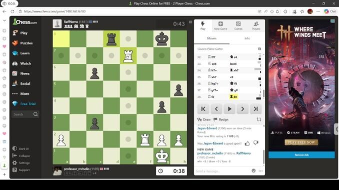The image size is (339, 190).
Task: Jump to the last move
Action: point(256,109)
